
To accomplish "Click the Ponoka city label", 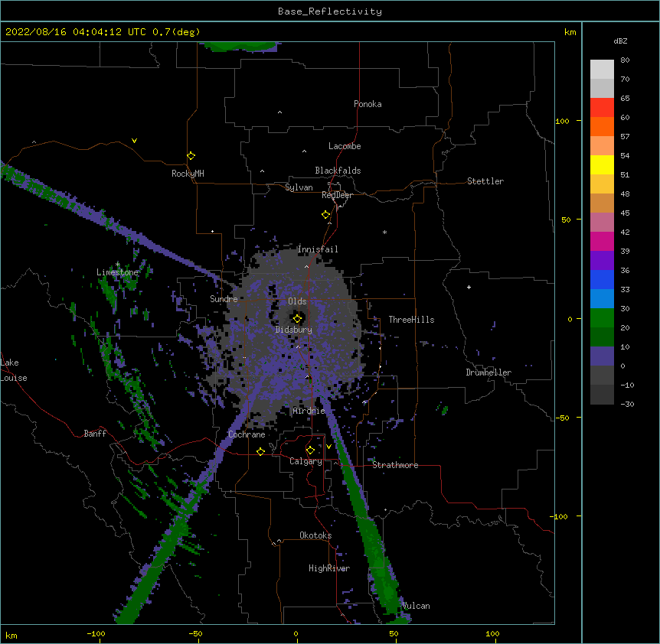I will coord(368,104).
